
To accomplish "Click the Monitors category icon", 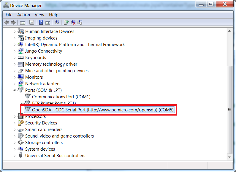I will point(20,77).
